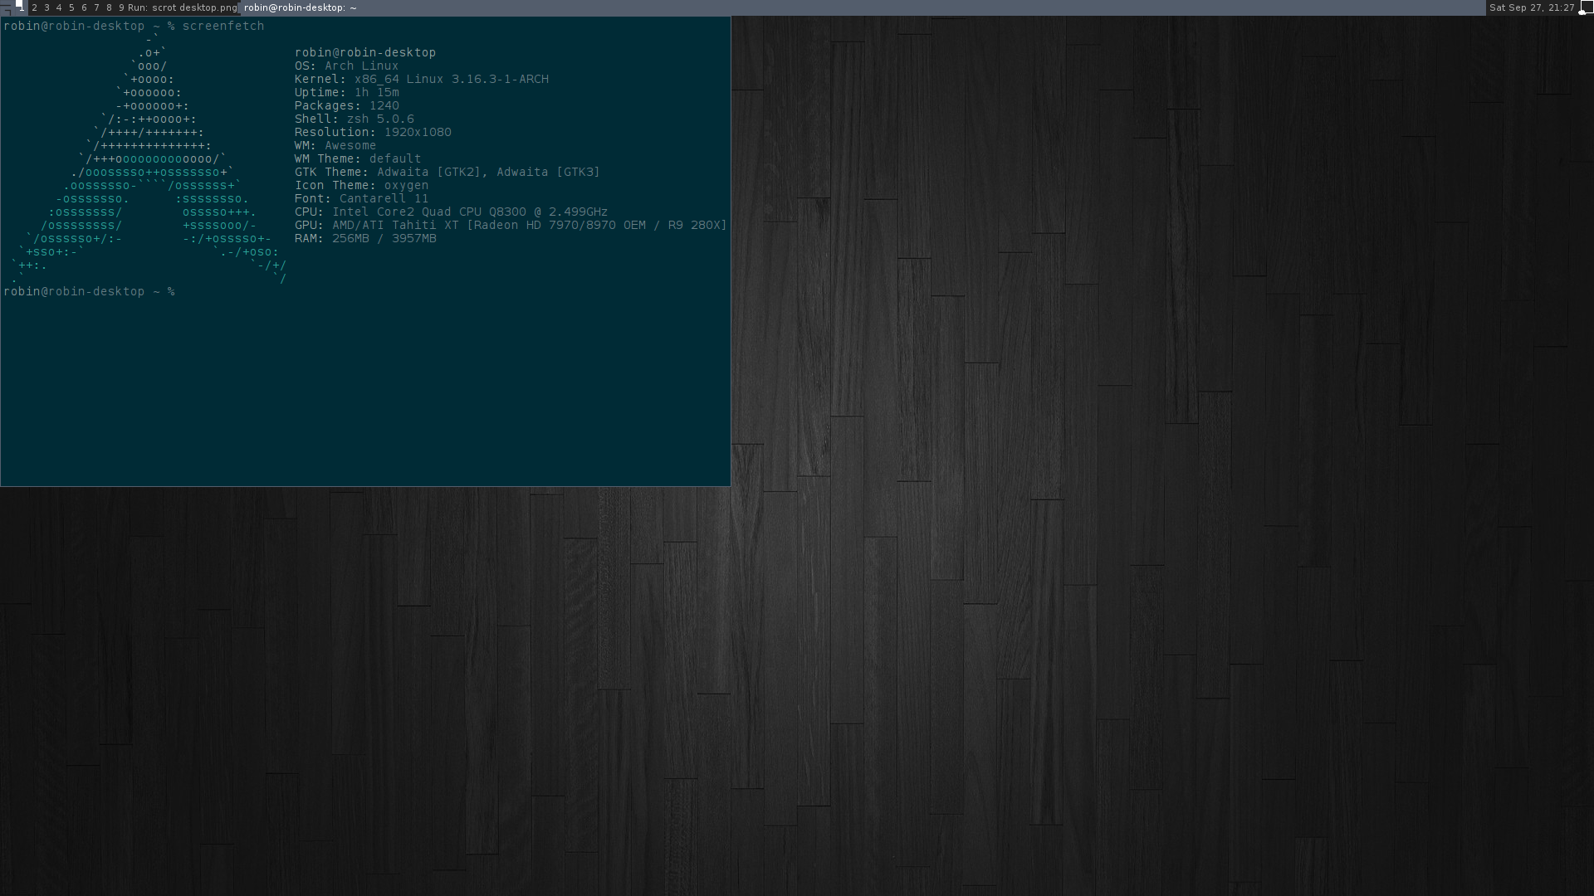1594x896 pixels.
Task: Click the 'Packages: 1240' line
Action: [346, 106]
